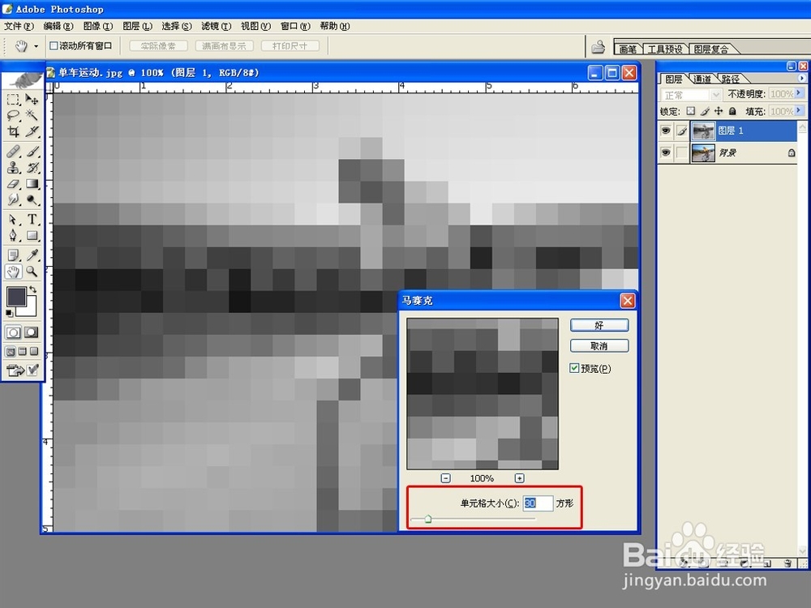Click the 满画布显示 button
The image size is (811, 608).
[224, 46]
